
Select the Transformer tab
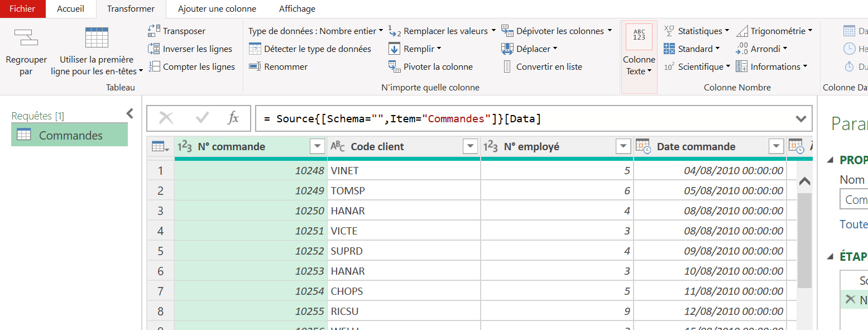[x=131, y=8]
